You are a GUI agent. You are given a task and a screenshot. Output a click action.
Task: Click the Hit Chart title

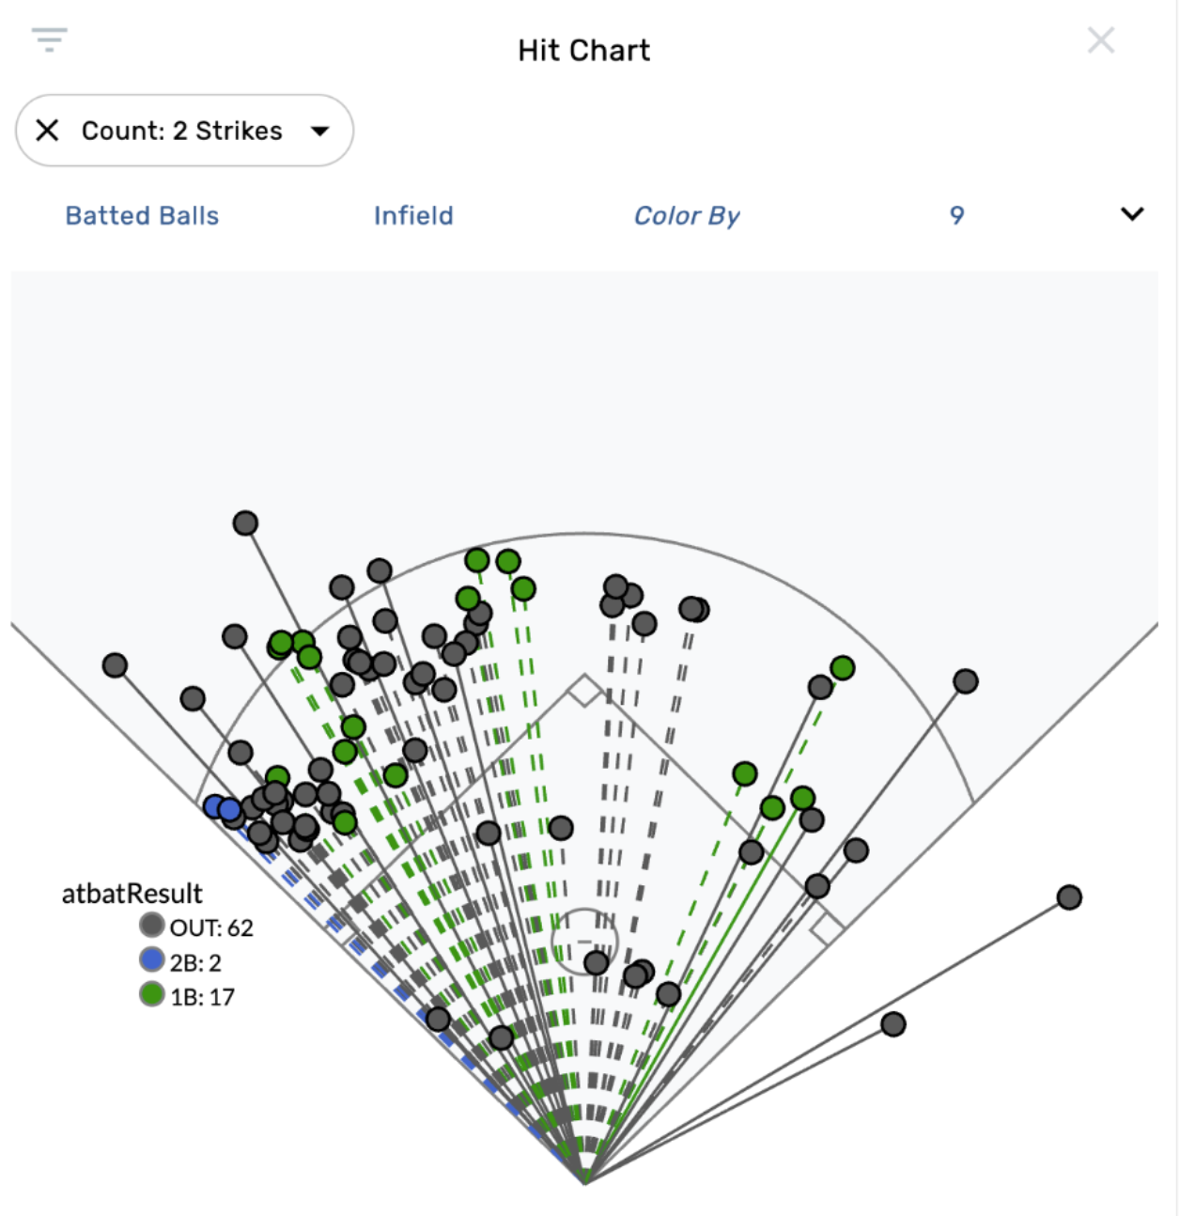point(583,50)
